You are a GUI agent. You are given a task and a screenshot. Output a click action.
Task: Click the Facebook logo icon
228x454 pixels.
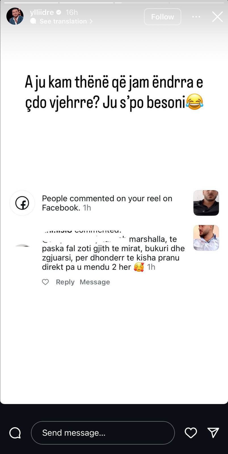point(22,203)
